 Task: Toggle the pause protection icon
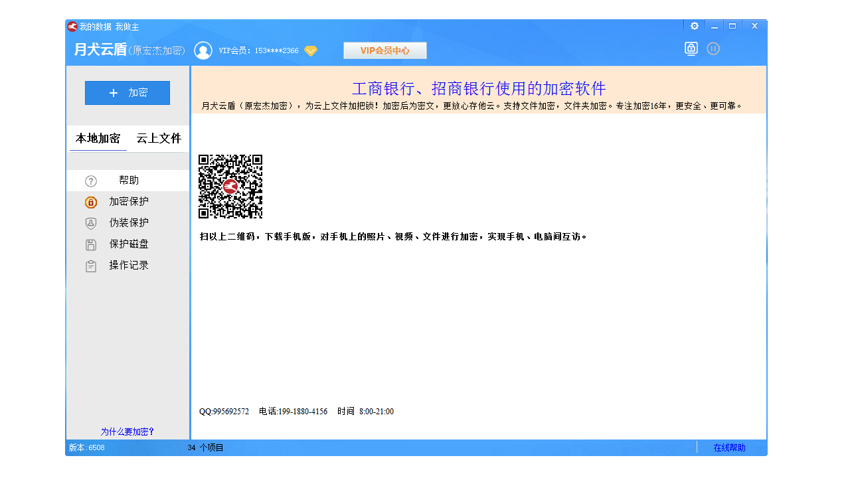713,48
